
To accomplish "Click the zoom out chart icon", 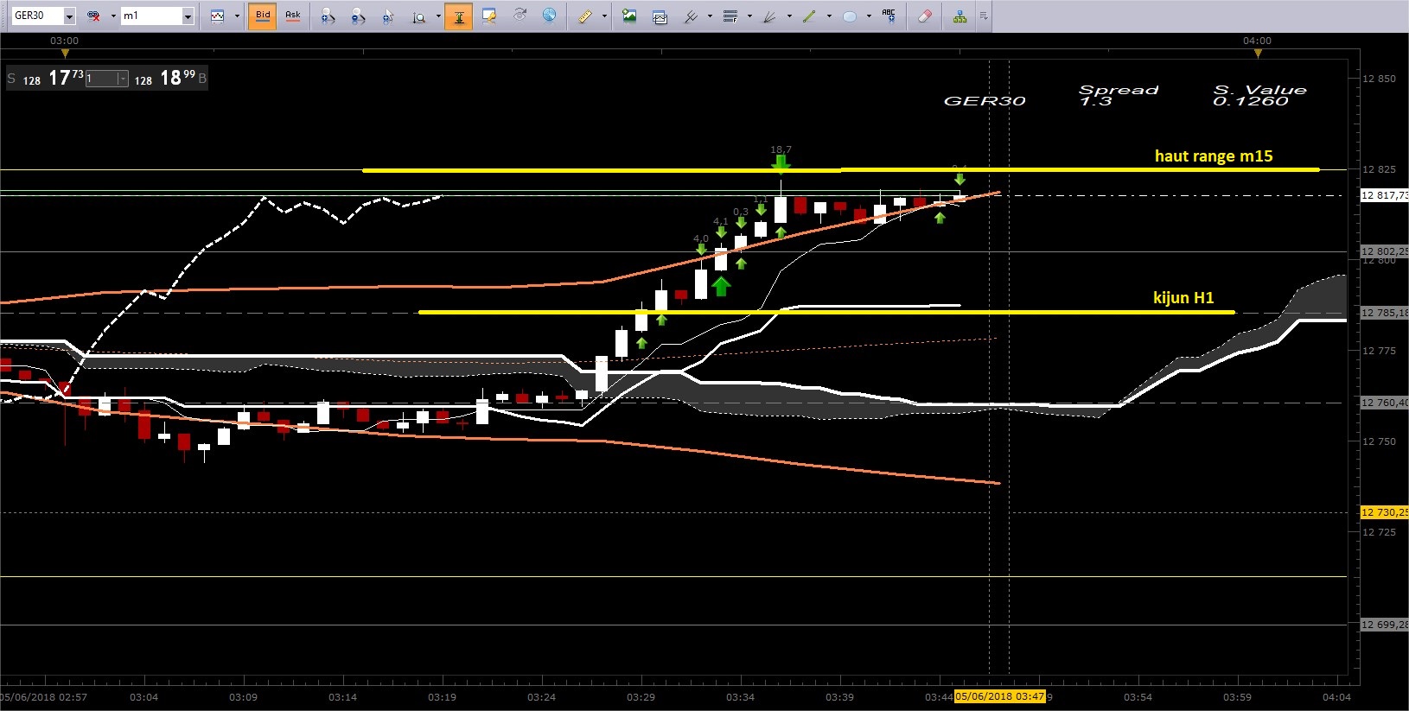I will pos(358,16).
